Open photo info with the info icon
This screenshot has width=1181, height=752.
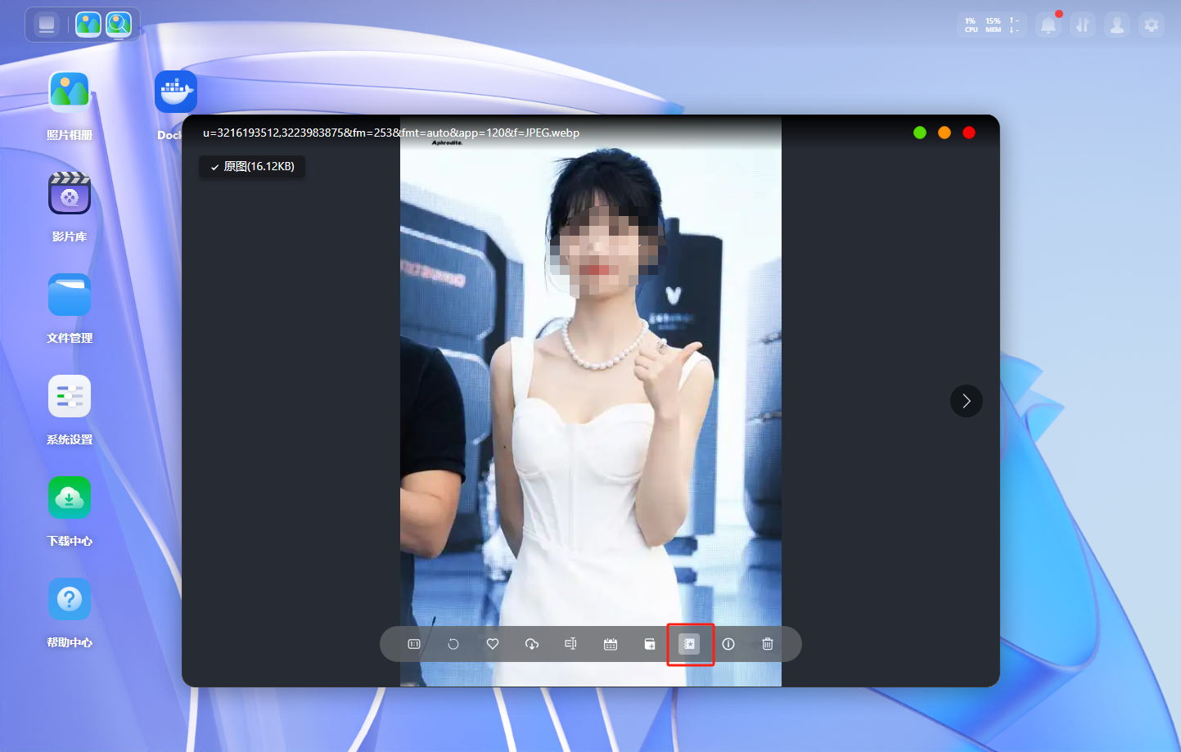click(728, 644)
